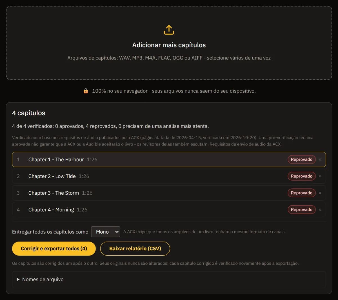Select Chapter 1 - The Harbour title
Image resolution: width=338 pixels, height=300 pixels.
point(56,160)
